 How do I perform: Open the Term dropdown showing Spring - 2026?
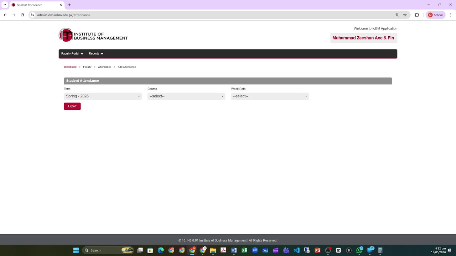pyautogui.click(x=103, y=96)
